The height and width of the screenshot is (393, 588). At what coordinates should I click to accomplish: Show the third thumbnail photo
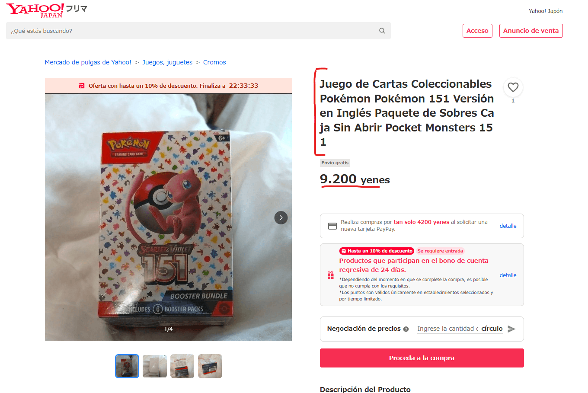182,366
